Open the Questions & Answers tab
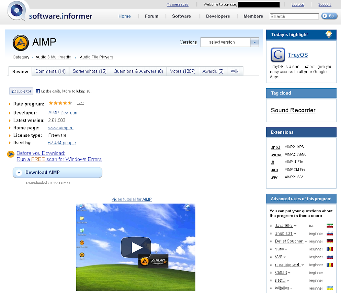Viewport: 341px width, 293px height. (x=138, y=71)
